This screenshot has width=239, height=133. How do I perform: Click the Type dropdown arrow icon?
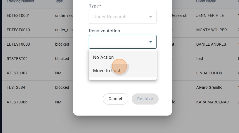(150, 17)
